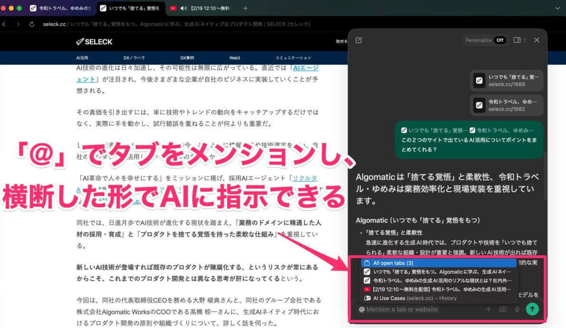The height and width of the screenshot is (328, 566).
Task: Follow the リクルタ article link
Action: (305, 178)
